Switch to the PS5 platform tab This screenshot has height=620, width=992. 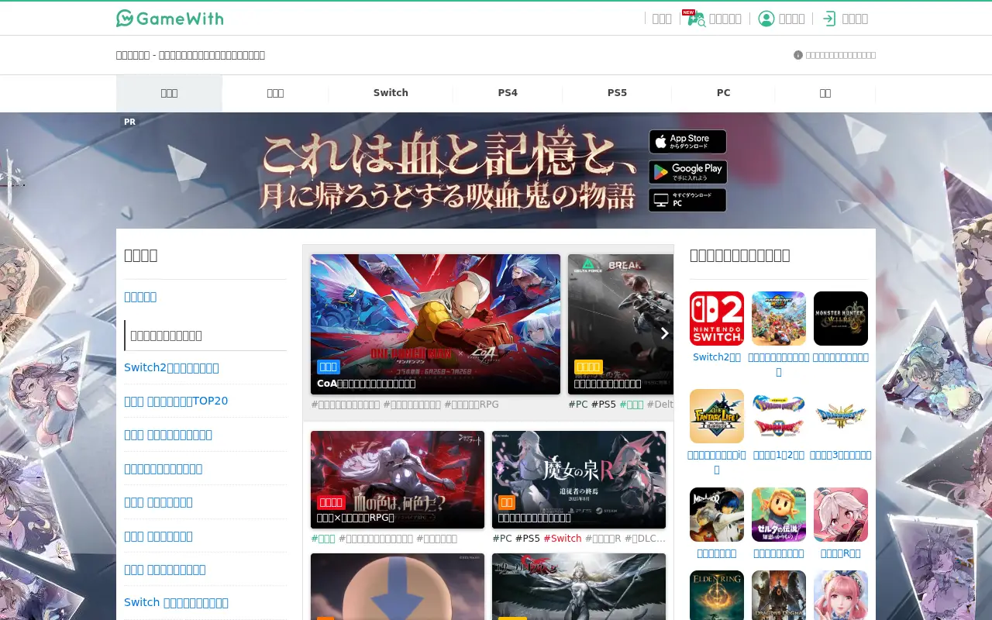click(x=617, y=93)
